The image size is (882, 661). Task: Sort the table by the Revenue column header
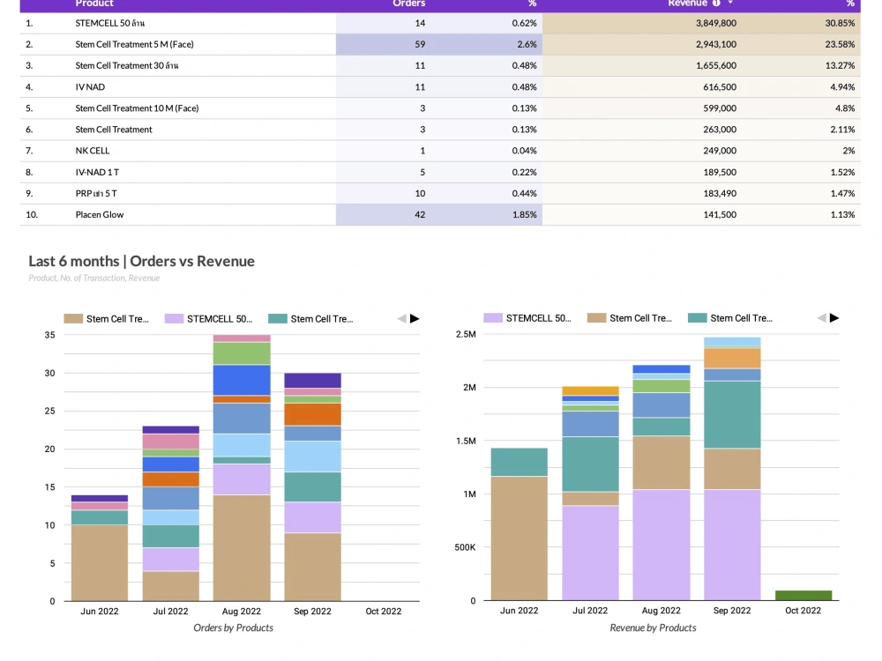[687, 4]
